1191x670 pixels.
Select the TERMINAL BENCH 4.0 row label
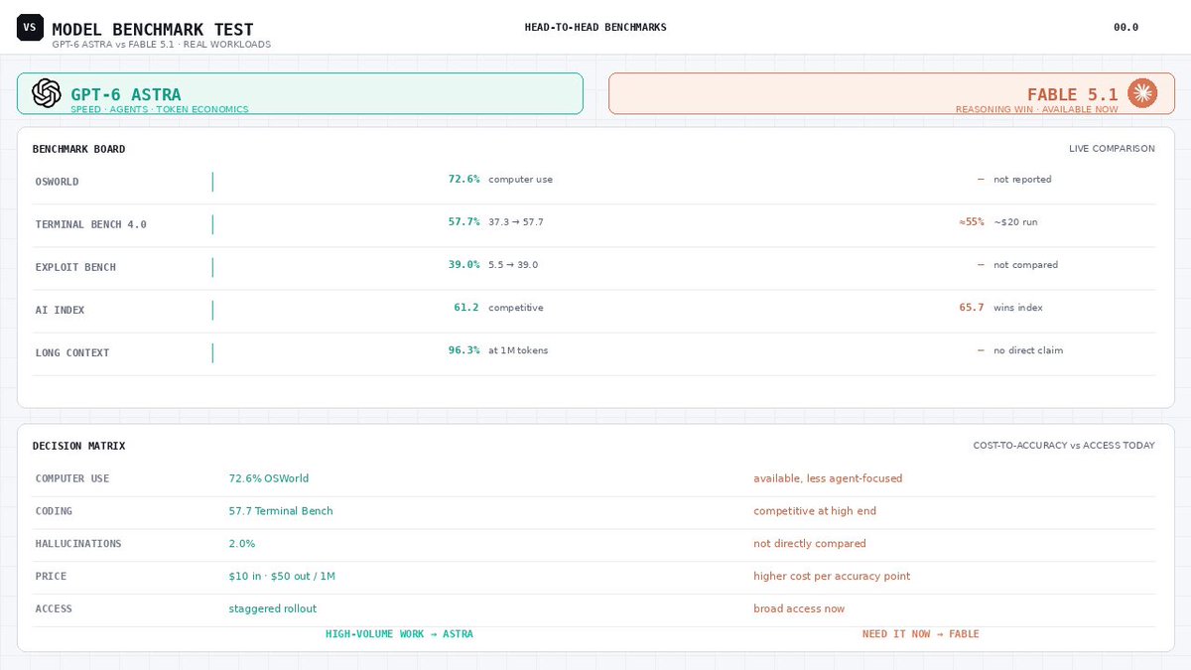(91, 224)
